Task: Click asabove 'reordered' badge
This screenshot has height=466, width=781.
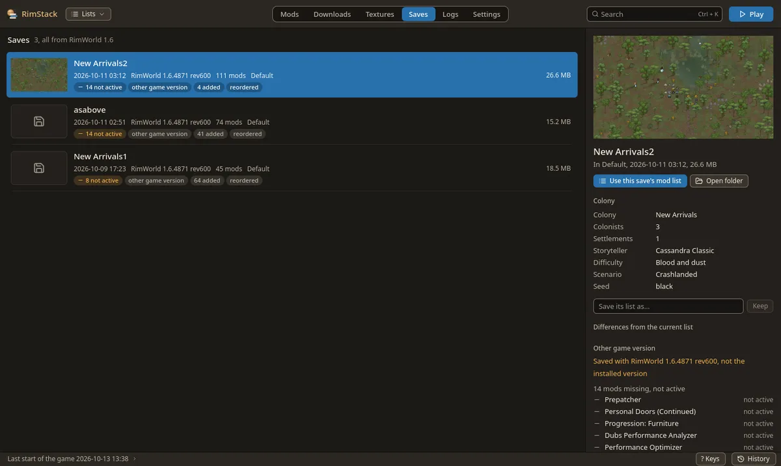Action: [247, 134]
